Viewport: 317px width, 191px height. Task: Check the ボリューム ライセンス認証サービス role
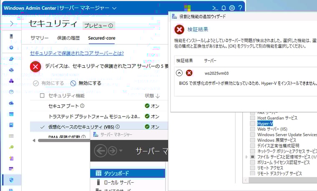(x=252, y=162)
